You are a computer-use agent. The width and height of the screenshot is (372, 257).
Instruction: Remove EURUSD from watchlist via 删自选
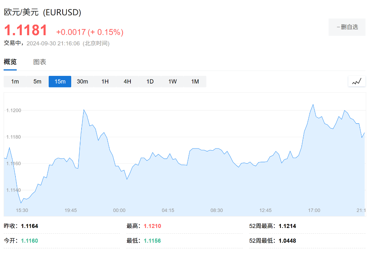click(347, 27)
